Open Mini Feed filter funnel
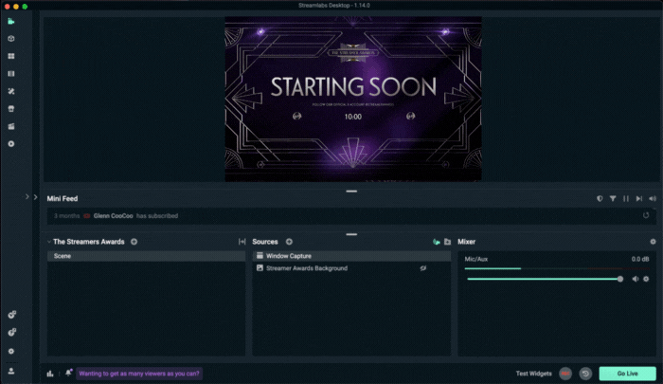The height and width of the screenshot is (384, 663). click(x=613, y=198)
